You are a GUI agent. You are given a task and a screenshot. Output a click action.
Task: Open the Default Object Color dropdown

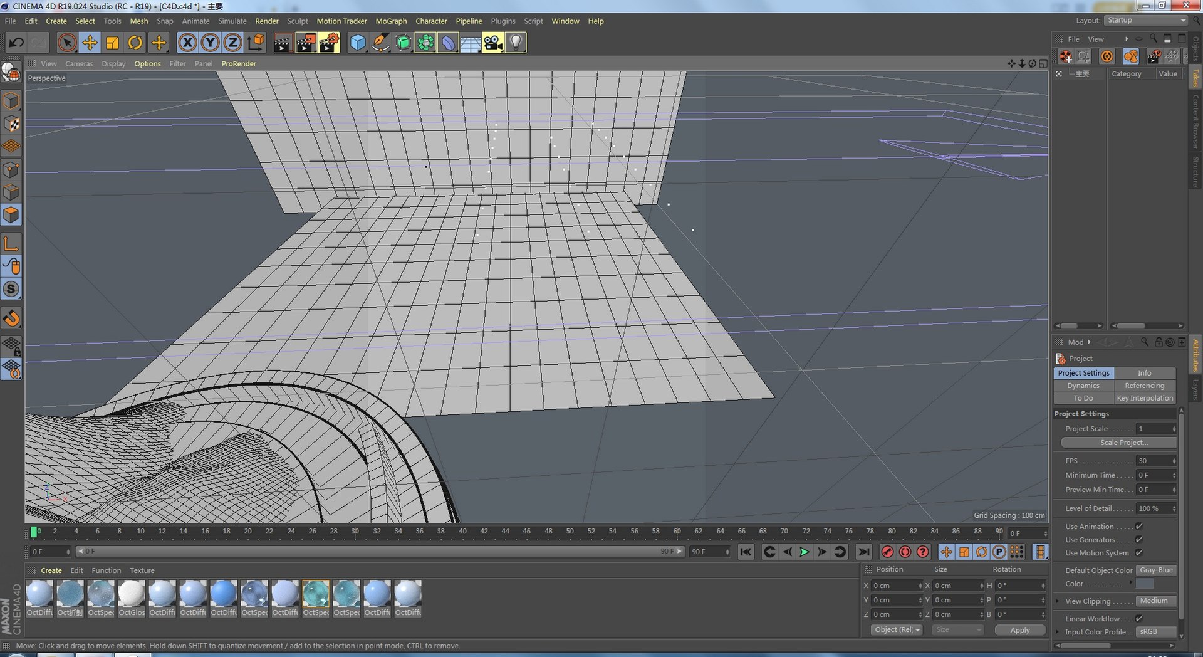(1156, 570)
